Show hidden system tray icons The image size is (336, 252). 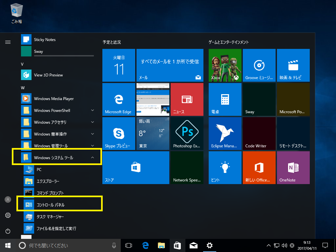click(268, 245)
